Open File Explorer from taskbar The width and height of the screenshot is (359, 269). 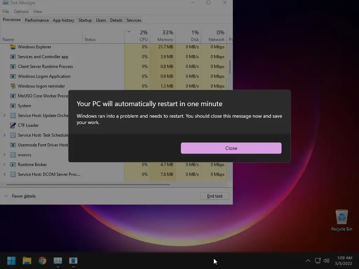(x=27, y=261)
